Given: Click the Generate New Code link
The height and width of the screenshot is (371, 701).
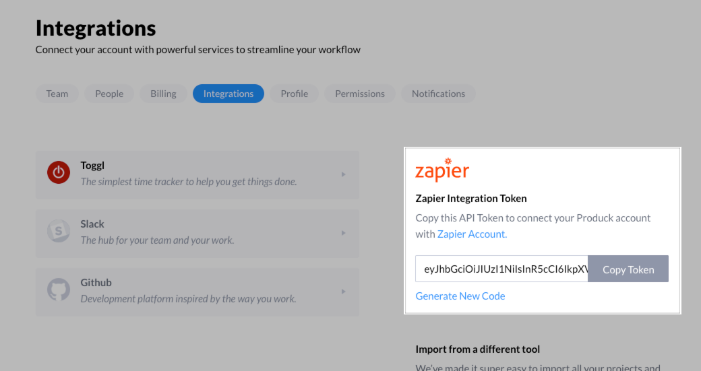Looking at the screenshot, I should click(460, 296).
